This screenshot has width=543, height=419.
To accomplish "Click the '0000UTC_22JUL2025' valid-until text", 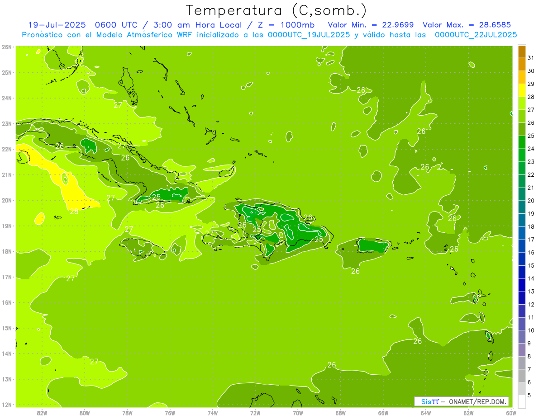I will click(x=476, y=35).
